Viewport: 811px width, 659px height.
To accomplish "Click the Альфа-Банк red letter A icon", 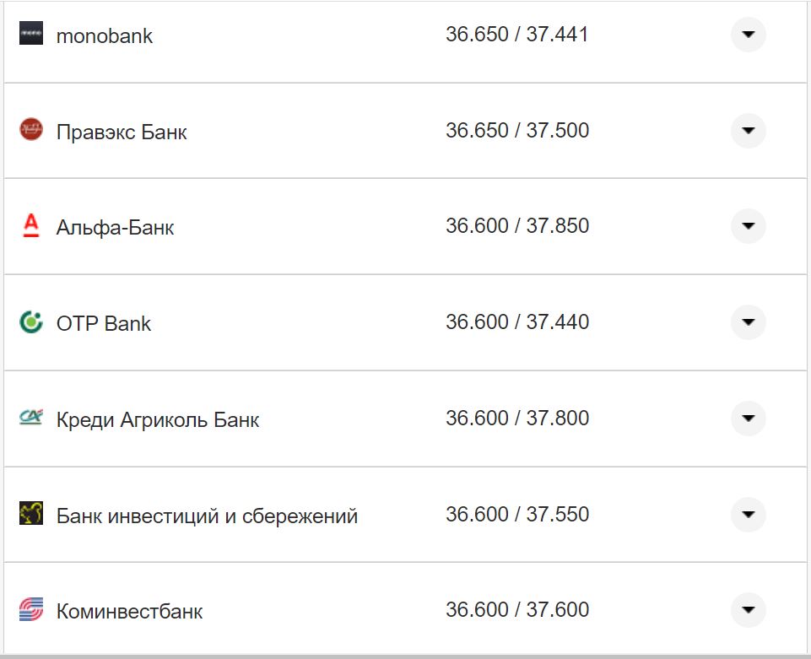I will click(x=30, y=226).
